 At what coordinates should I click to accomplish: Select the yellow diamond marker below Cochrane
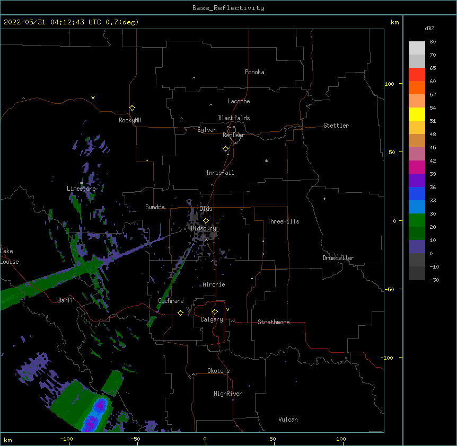click(x=180, y=313)
